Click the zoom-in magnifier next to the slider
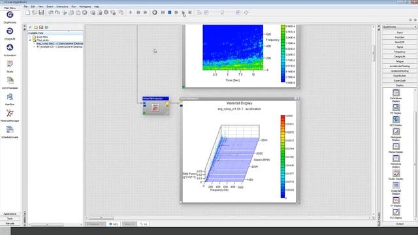The width and height of the screenshot is (418, 235). 238,12
